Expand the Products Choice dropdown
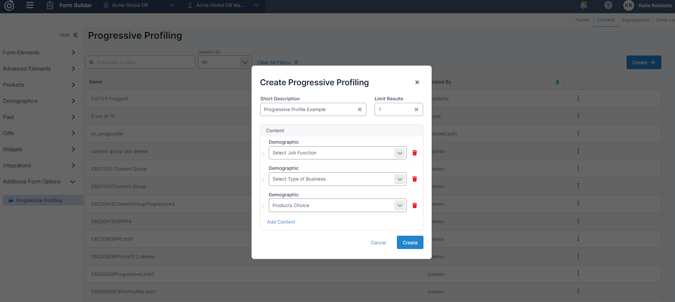This screenshot has height=302, width=675. (400, 206)
